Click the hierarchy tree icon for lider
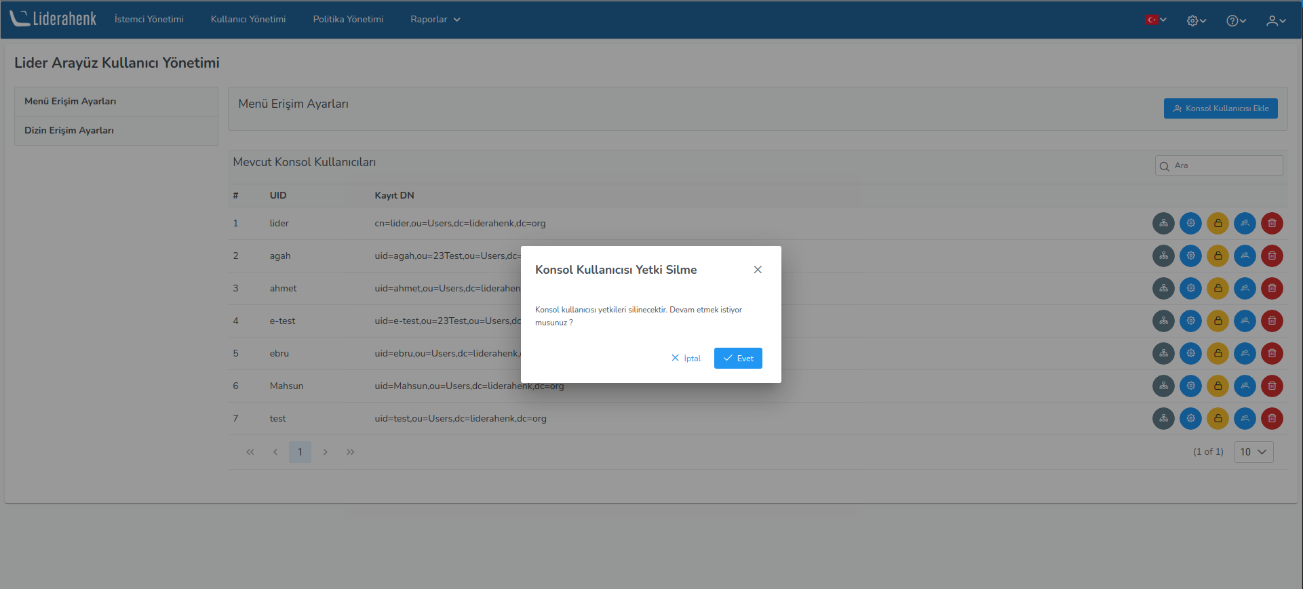Screen dimensions: 1303x589 point(1163,223)
